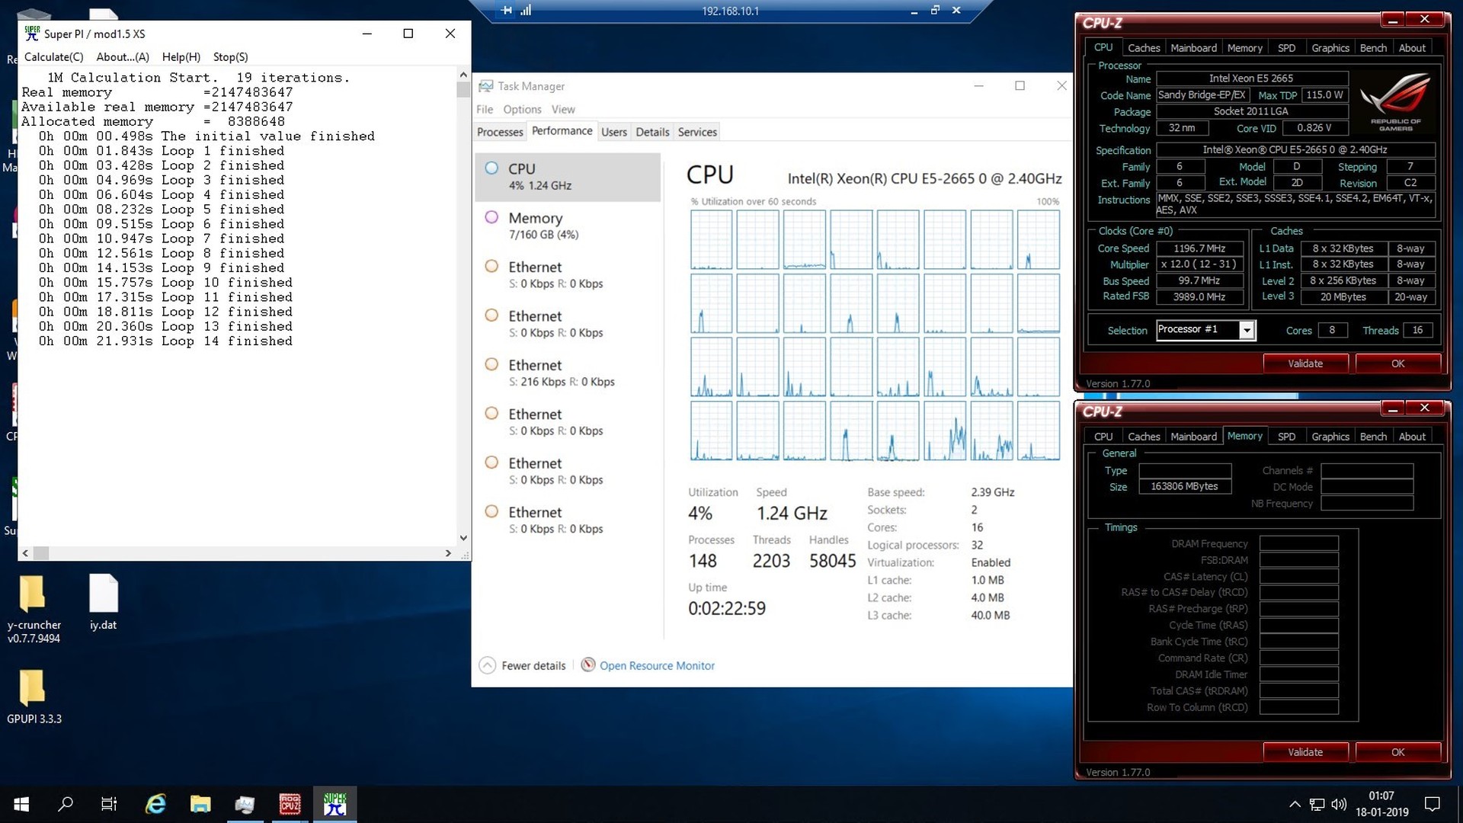
Task: Open Task Manager View menu
Action: 563,110
